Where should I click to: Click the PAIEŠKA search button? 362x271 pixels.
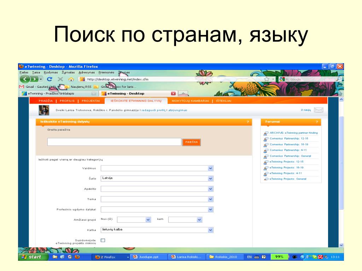[x=191, y=142]
